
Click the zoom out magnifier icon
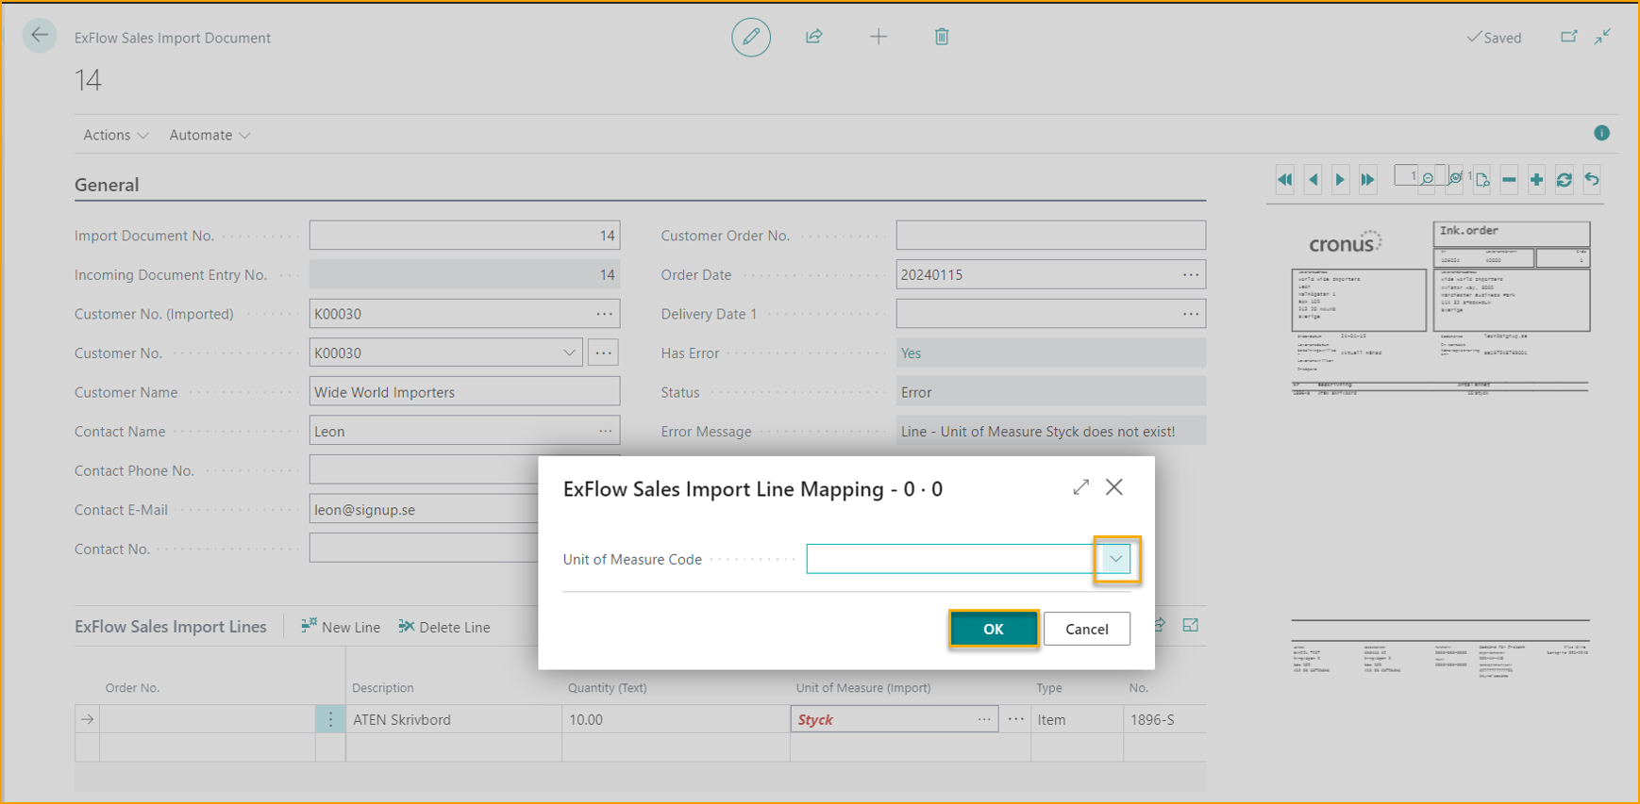pos(1428,178)
